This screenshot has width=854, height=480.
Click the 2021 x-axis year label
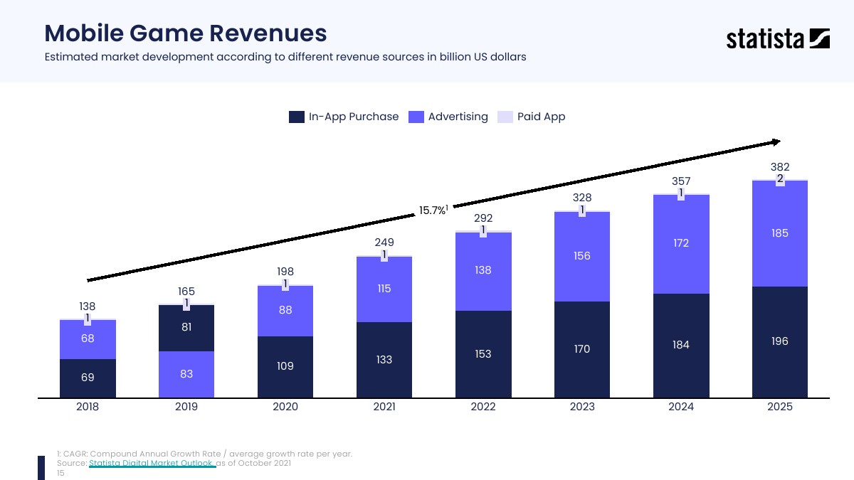(384, 407)
